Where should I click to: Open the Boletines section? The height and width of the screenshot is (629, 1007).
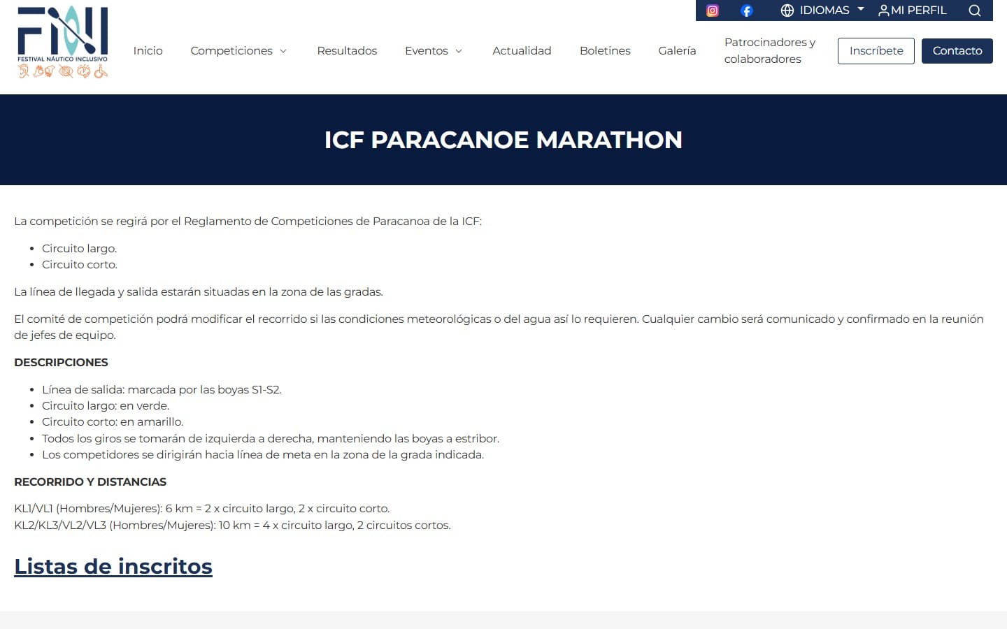click(x=605, y=50)
